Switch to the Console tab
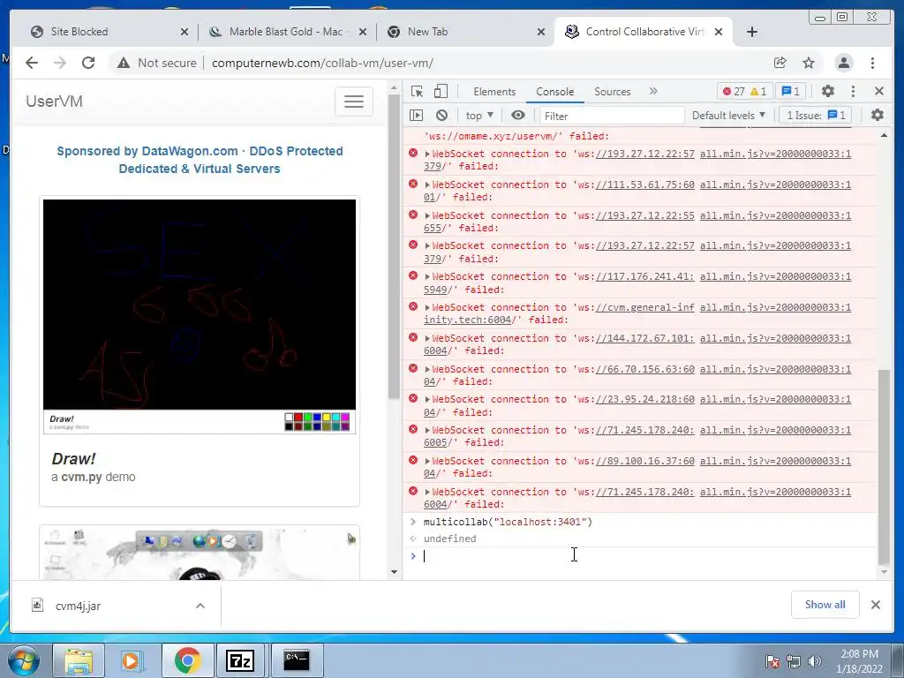904x678 pixels. [x=554, y=92]
